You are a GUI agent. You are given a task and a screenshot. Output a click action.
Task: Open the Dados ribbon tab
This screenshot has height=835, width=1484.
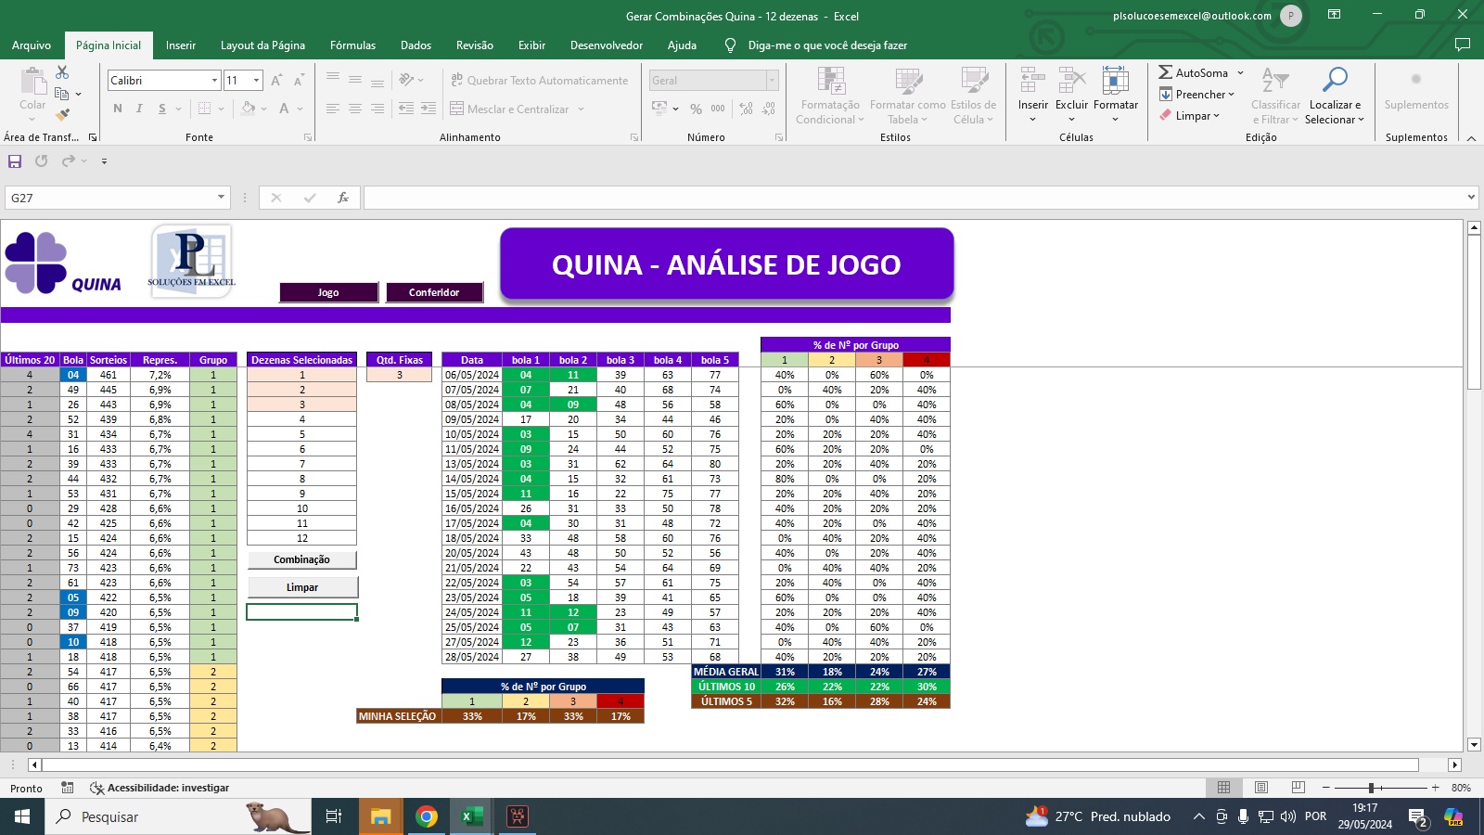point(416,45)
